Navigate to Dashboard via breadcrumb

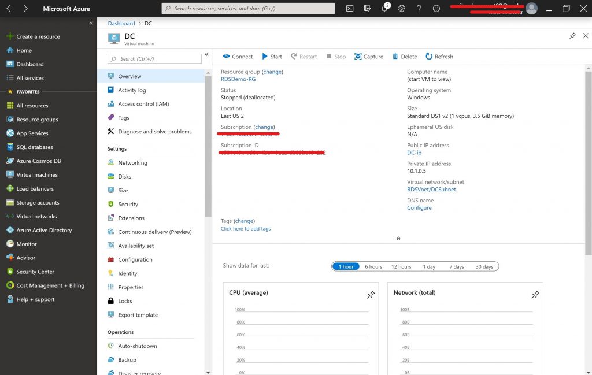[x=121, y=23]
